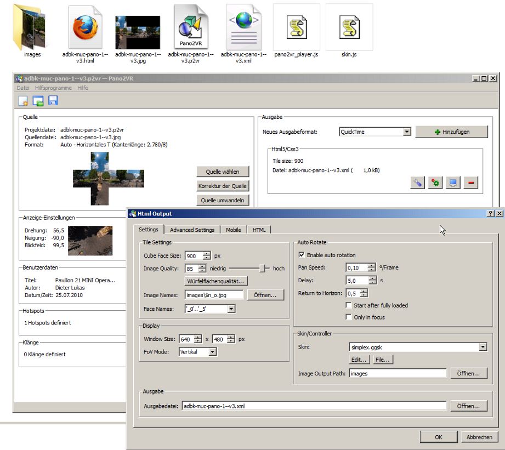505x450 pixels.
Task: Open output settings with the wrench icon
Action: pos(417,183)
